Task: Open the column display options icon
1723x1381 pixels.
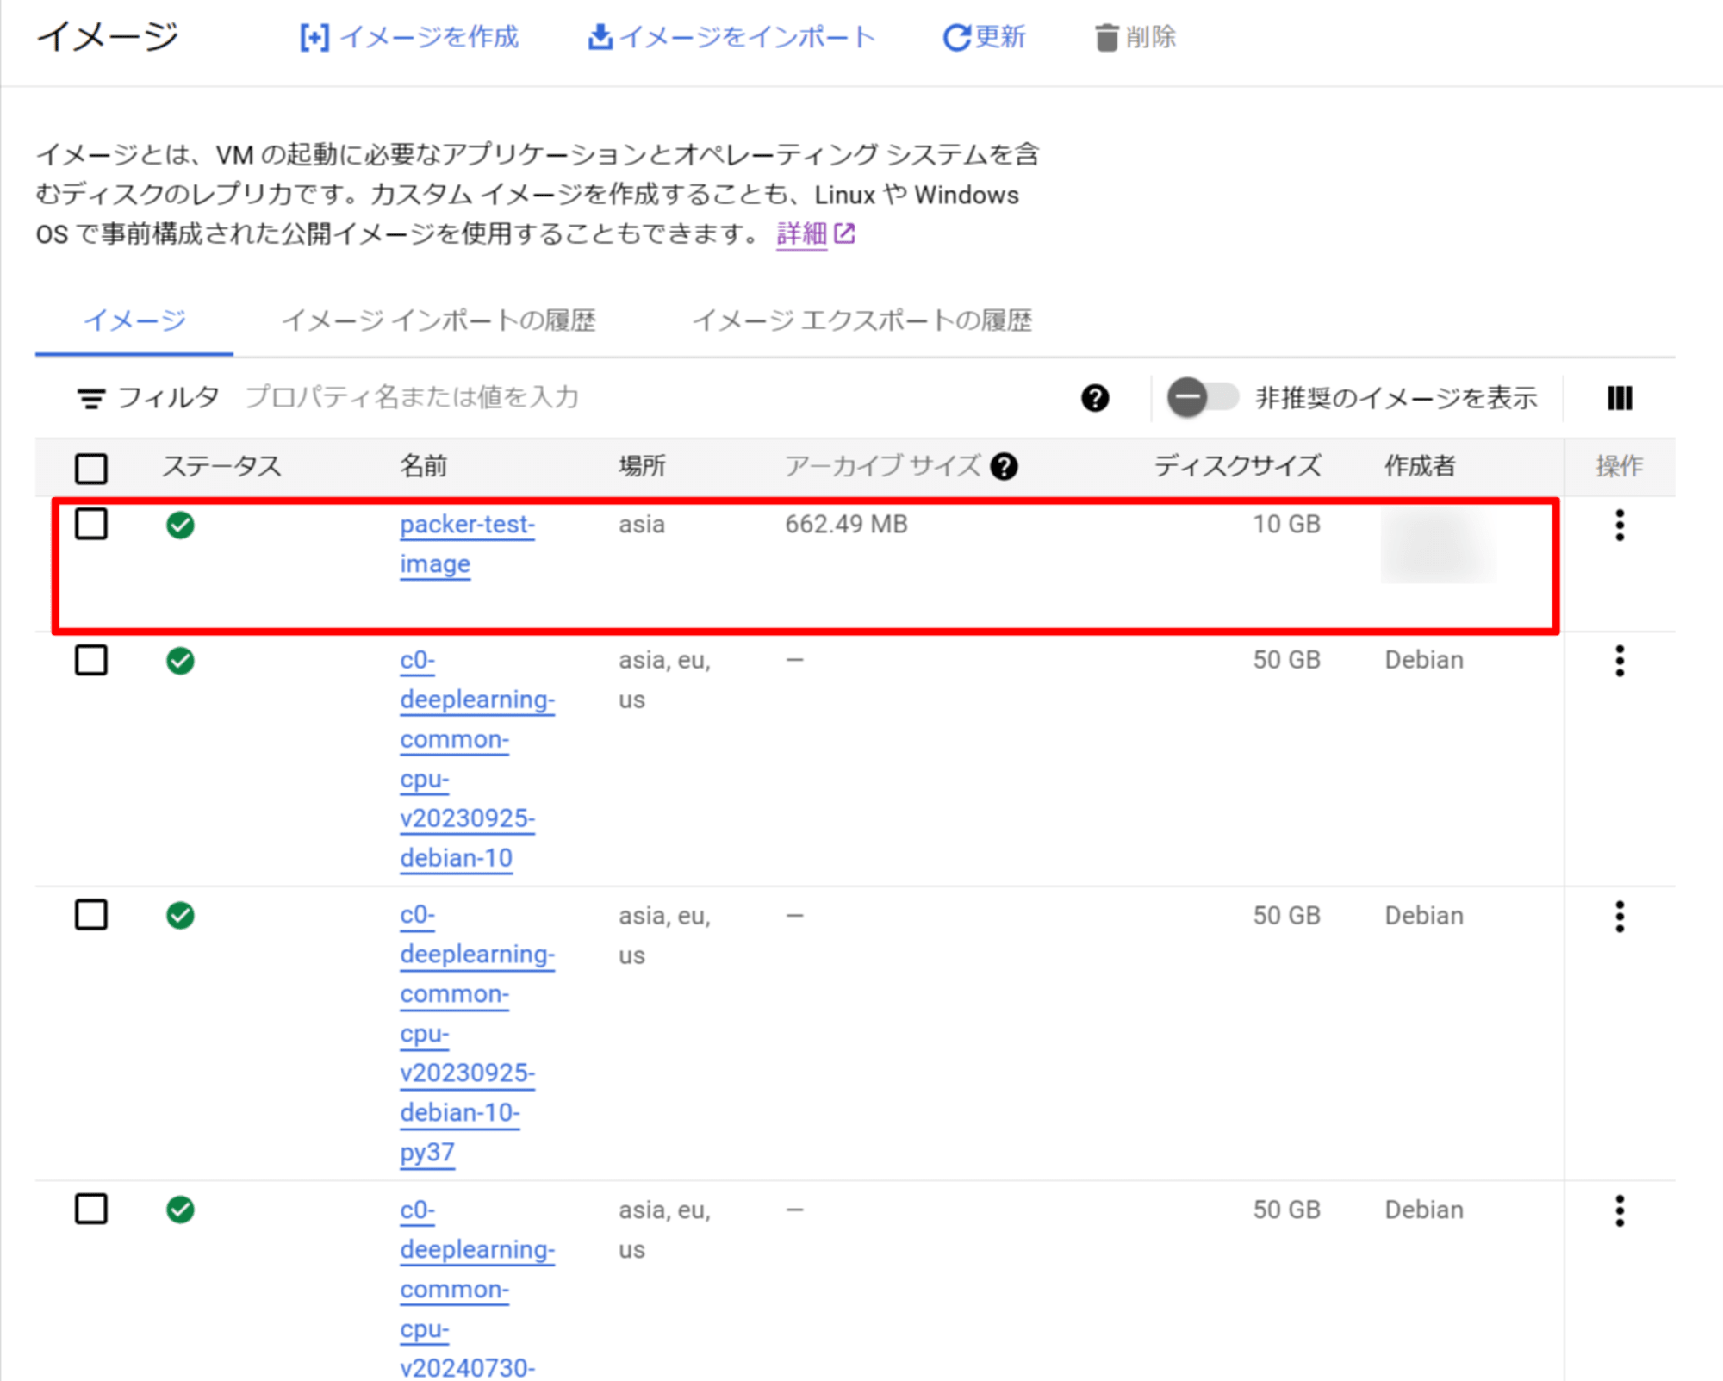Action: [x=1620, y=398]
